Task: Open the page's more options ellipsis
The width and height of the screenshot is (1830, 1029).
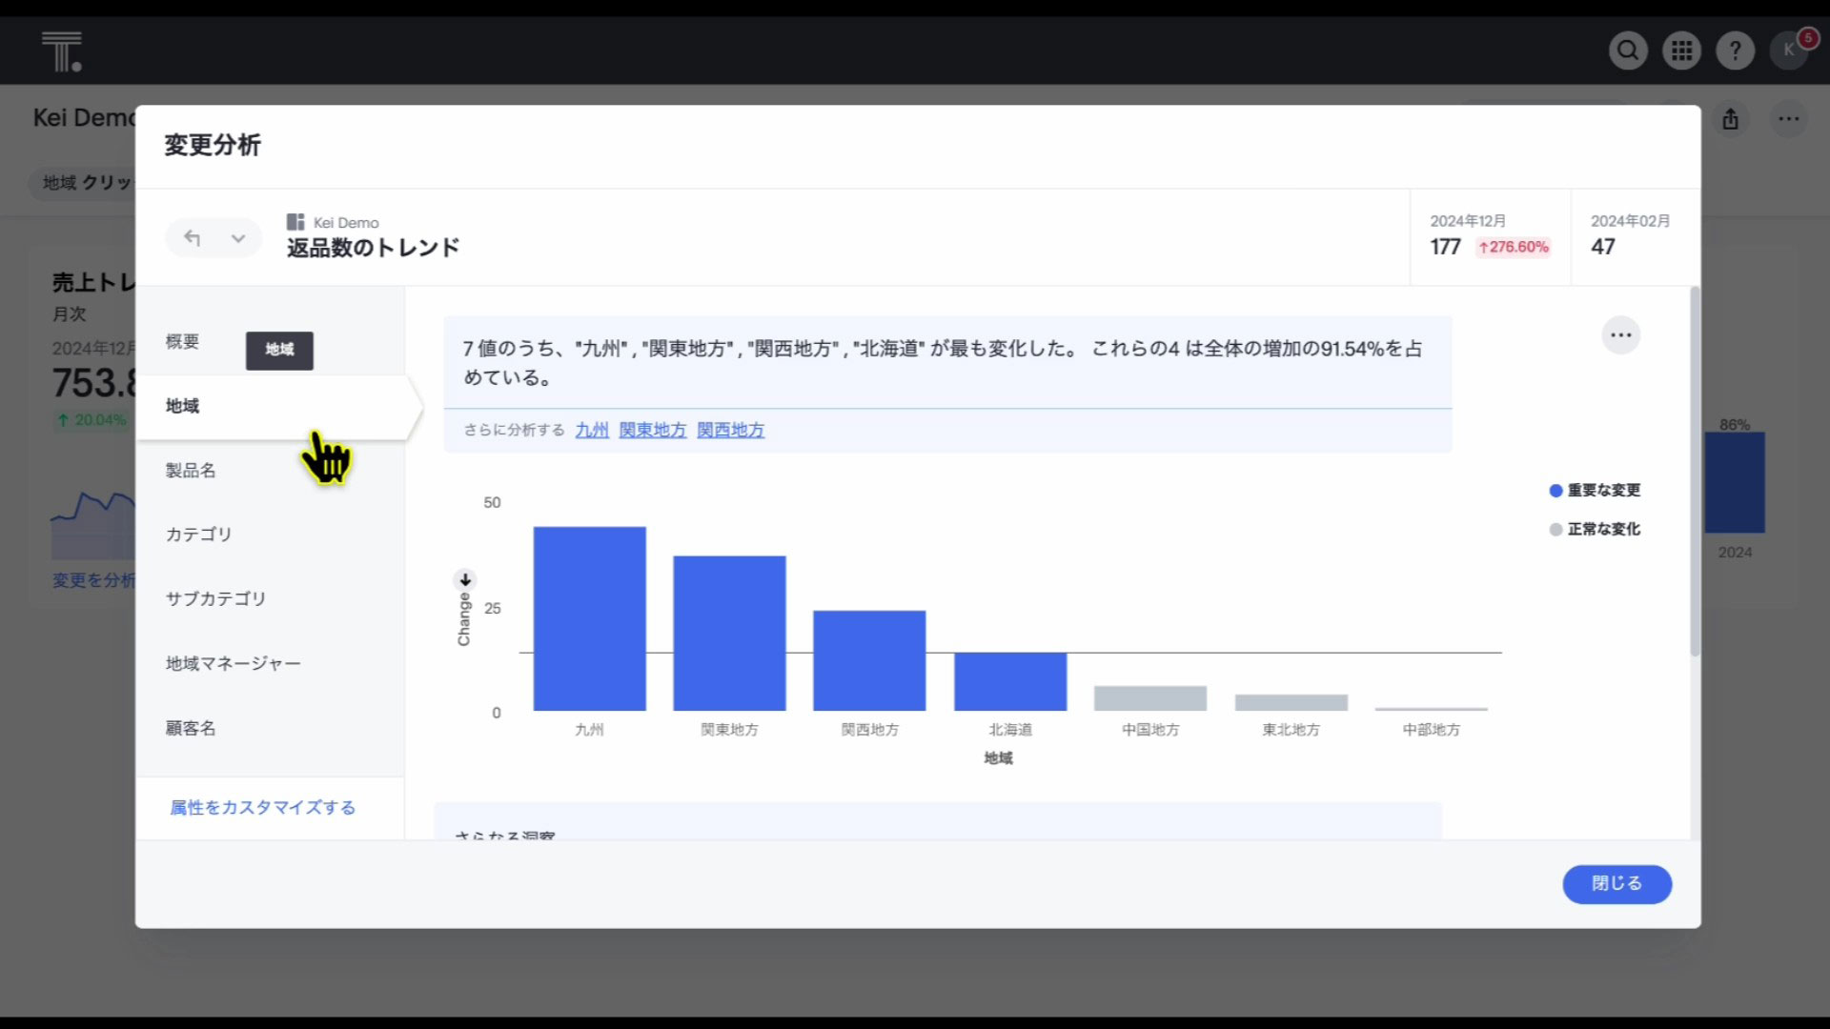Action: tap(1788, 119)
